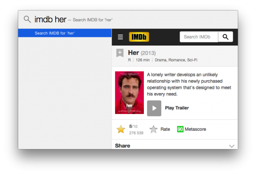Click the launcher query text 'imdb her'
Image resolution: width=256 pixels, height=175 pixels.
tap(50, 19)
